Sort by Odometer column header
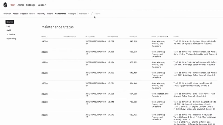 tap(133, 37)
